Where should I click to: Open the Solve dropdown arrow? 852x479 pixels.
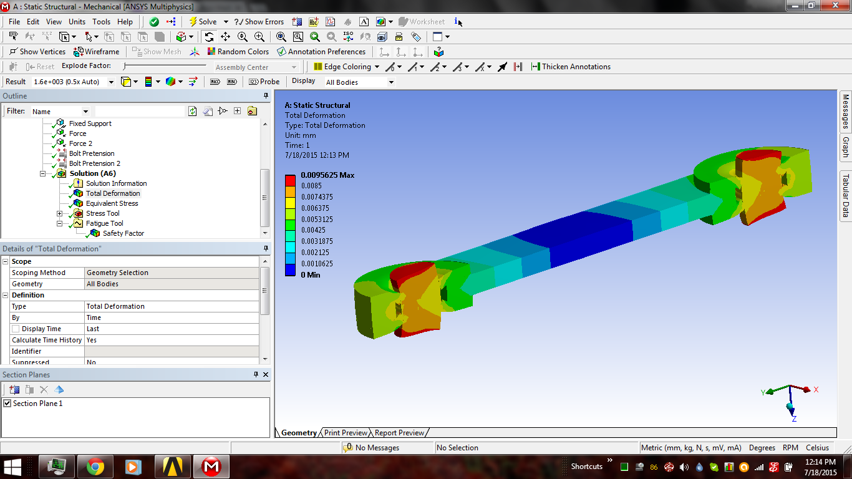pos(226,22)
